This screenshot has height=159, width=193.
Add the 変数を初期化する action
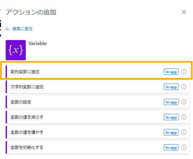tap(97, 147)
